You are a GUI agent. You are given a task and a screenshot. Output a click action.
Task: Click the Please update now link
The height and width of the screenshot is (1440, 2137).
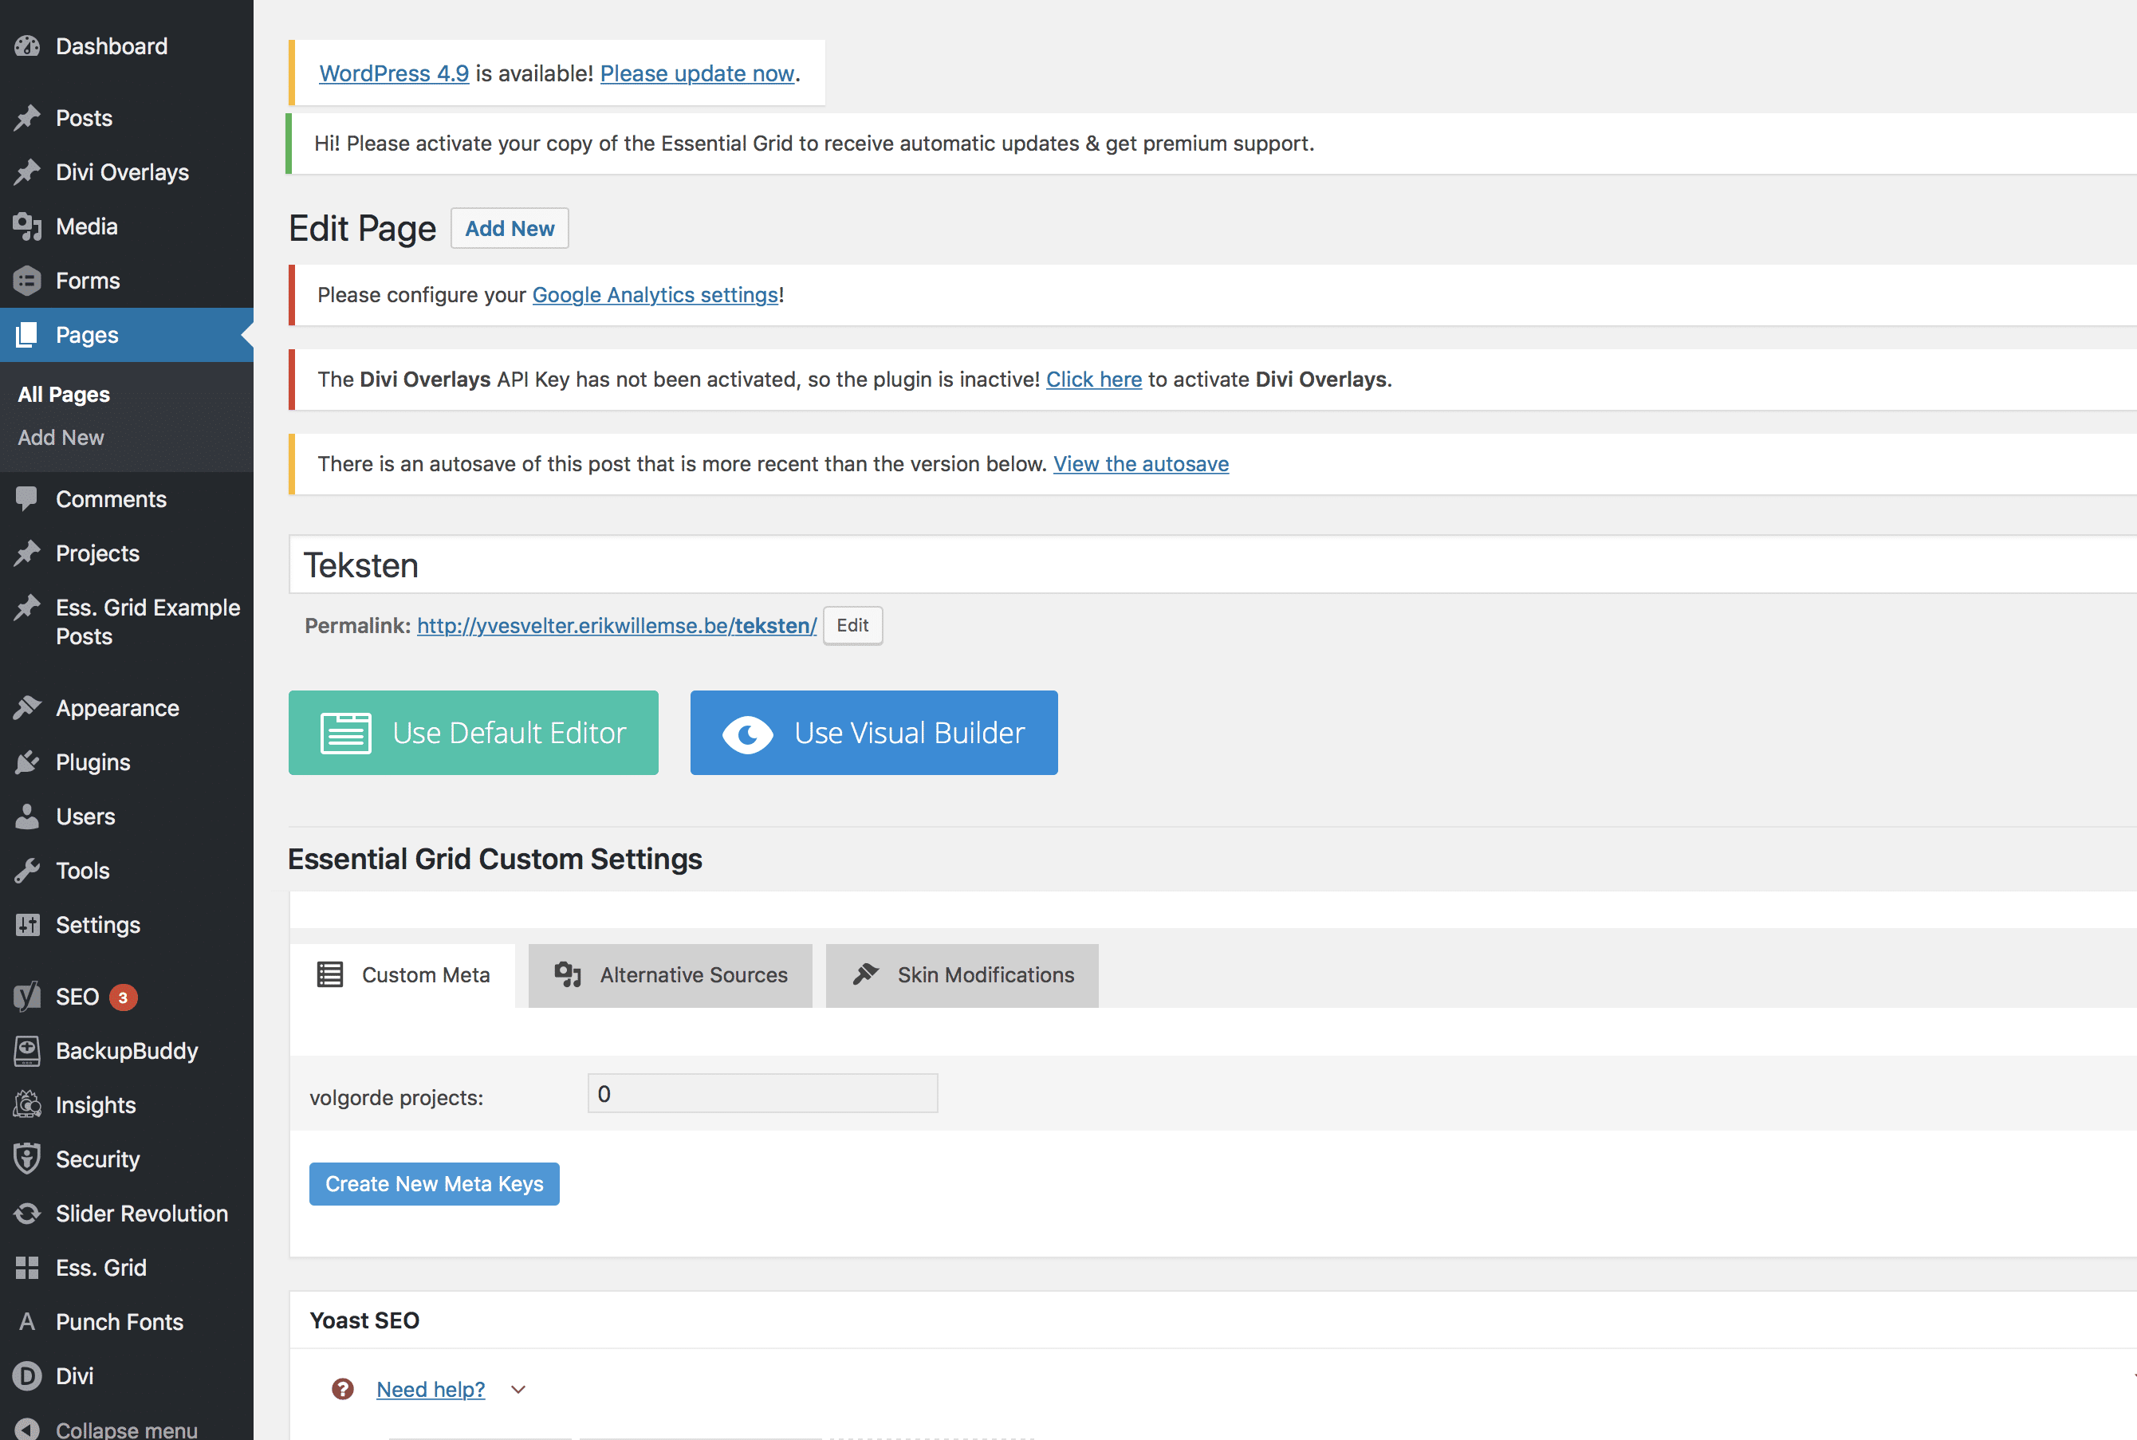(697, 73)
